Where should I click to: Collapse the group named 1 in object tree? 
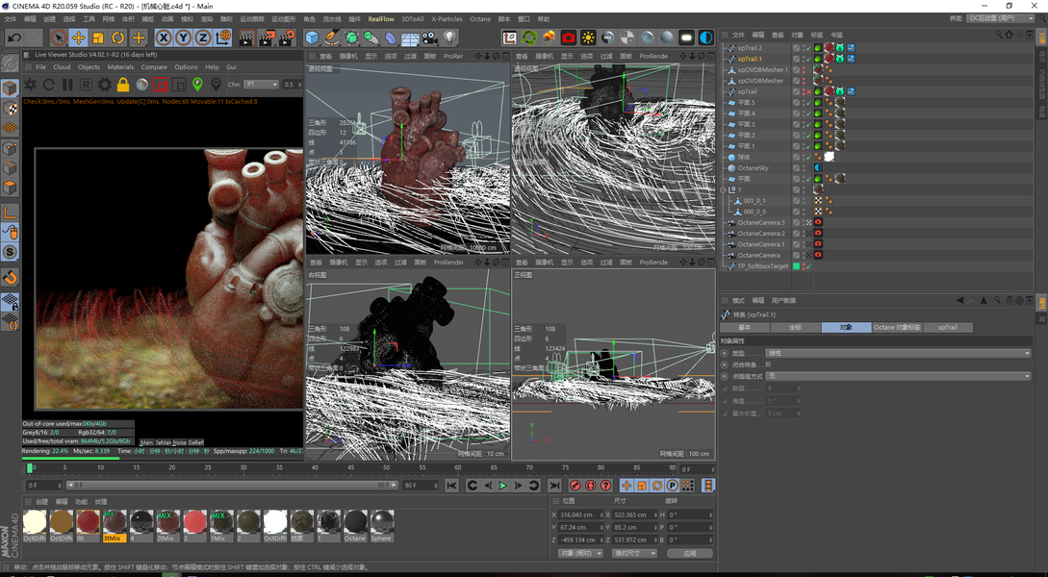725,189
